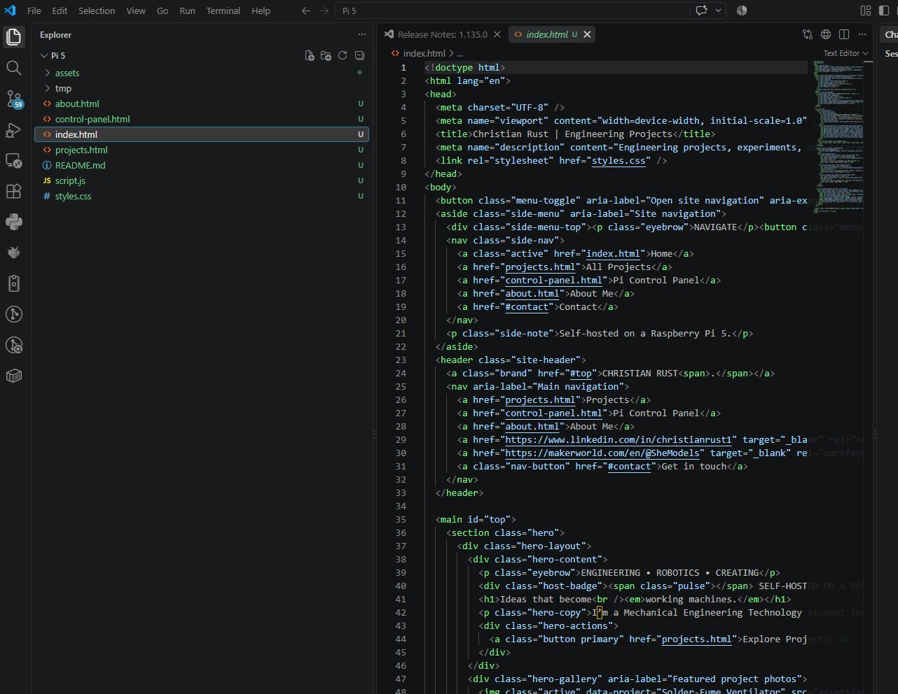898x694 pixels.
Task: Open the Copilot chat sparkle icon
Action: point(701,10)
